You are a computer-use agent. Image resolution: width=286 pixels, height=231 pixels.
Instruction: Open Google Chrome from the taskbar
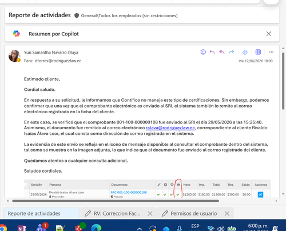3,228
